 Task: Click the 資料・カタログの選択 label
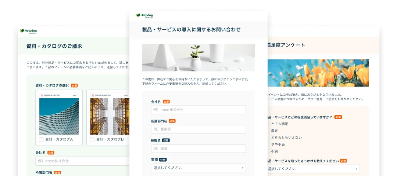tap(52, 85)
